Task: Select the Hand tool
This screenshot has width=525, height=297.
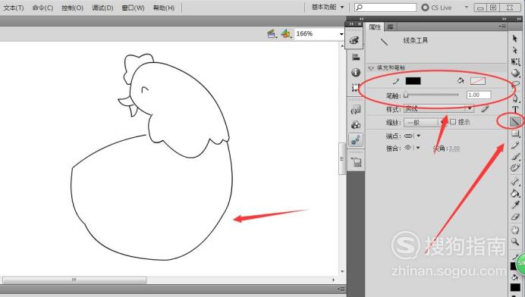Action: tap(515, 230)
